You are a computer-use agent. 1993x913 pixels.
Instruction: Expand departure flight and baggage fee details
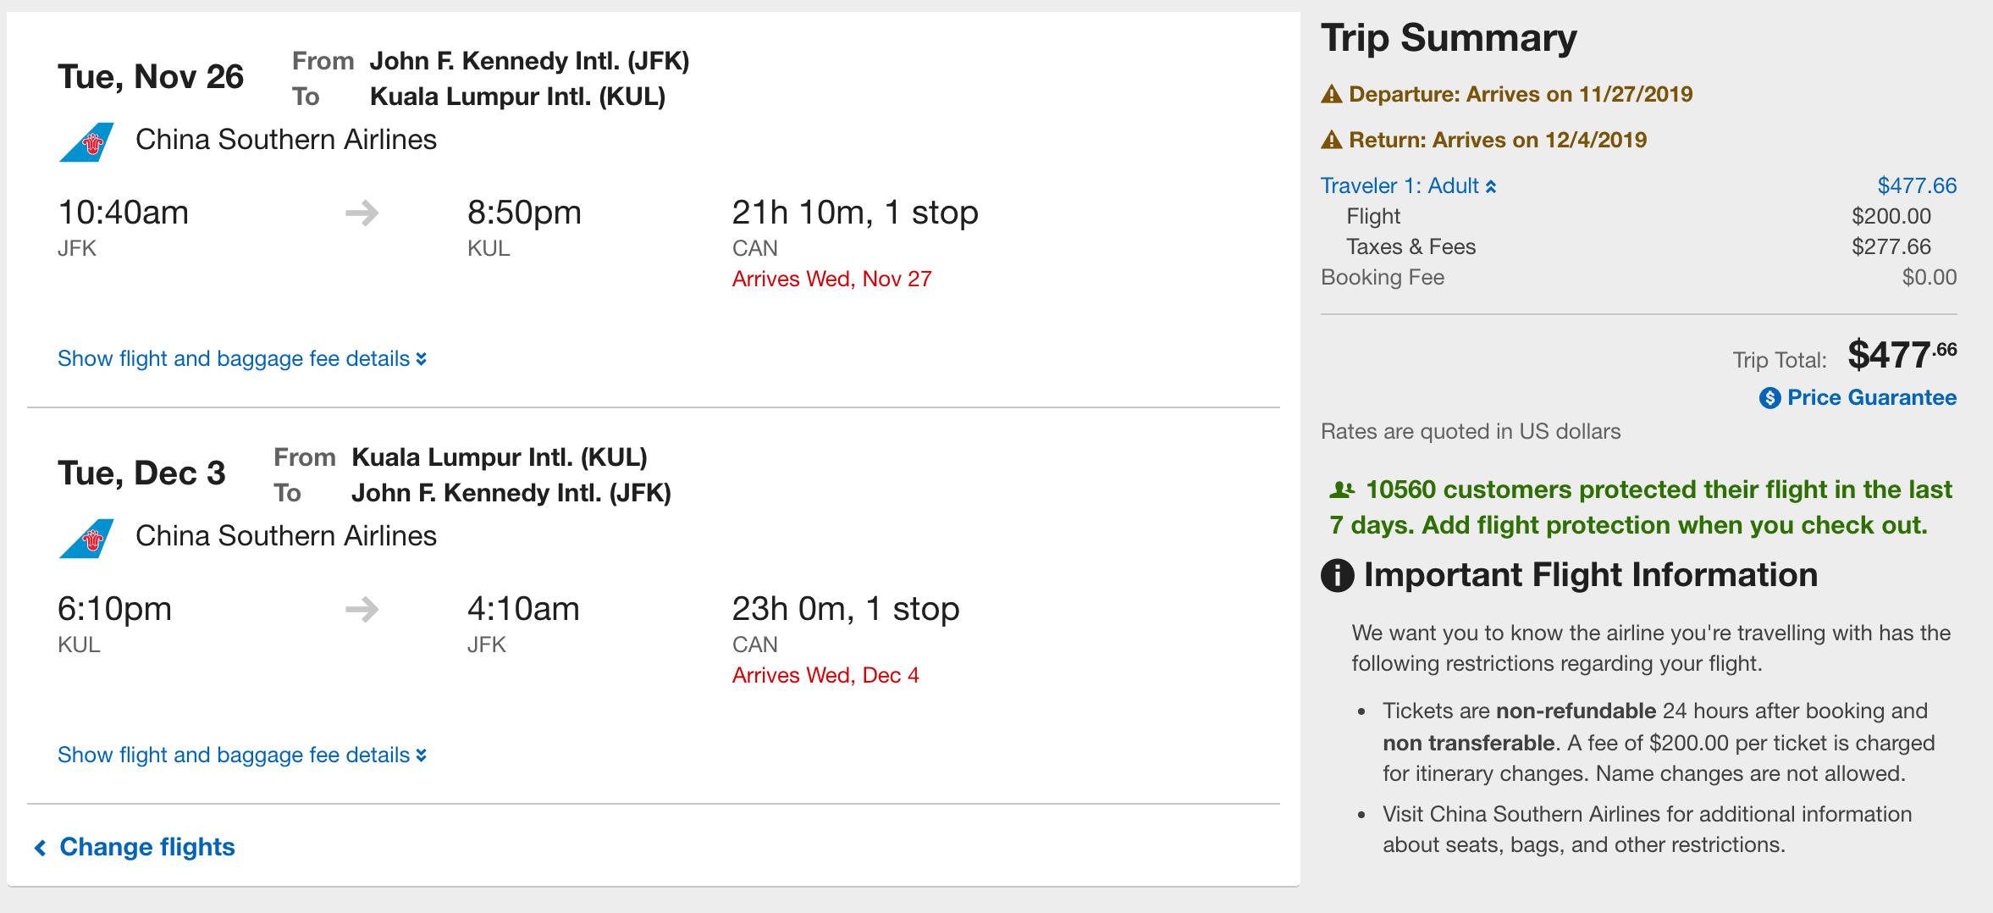[241, 359]
